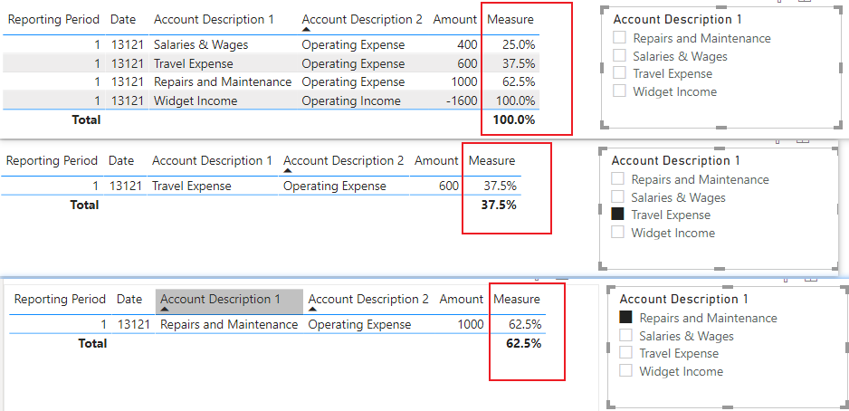Image resolution: width=849 pixels, height=411 pixels.
Task: Select the Repairs and Maintenance cell in the top table
Action: [x=223, y=81]
